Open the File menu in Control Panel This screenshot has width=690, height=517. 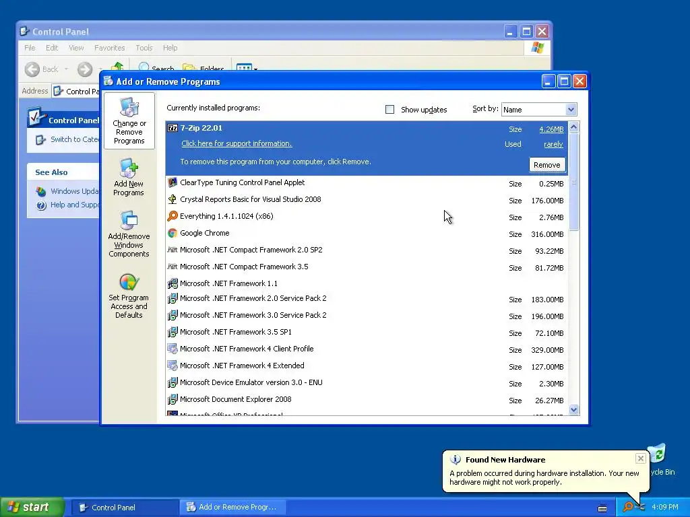pos(30,48)
